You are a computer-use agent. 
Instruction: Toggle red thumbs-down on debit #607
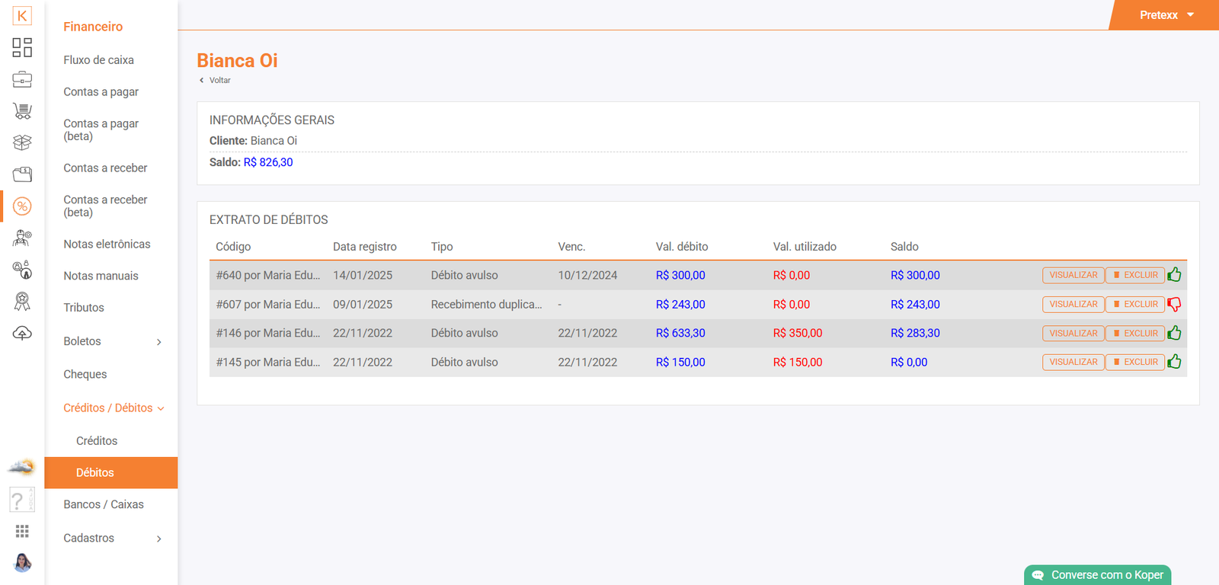pos(1174,304)
